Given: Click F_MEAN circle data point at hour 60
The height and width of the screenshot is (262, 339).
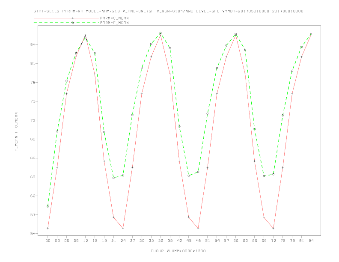Looking at the screenshot, I should click(x=236, y=34).
